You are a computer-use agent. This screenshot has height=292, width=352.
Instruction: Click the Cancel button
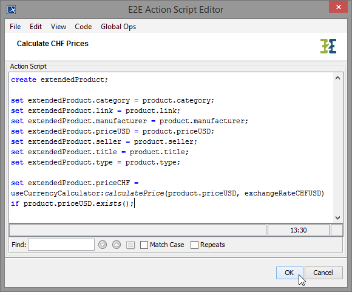tap(323, 273)
